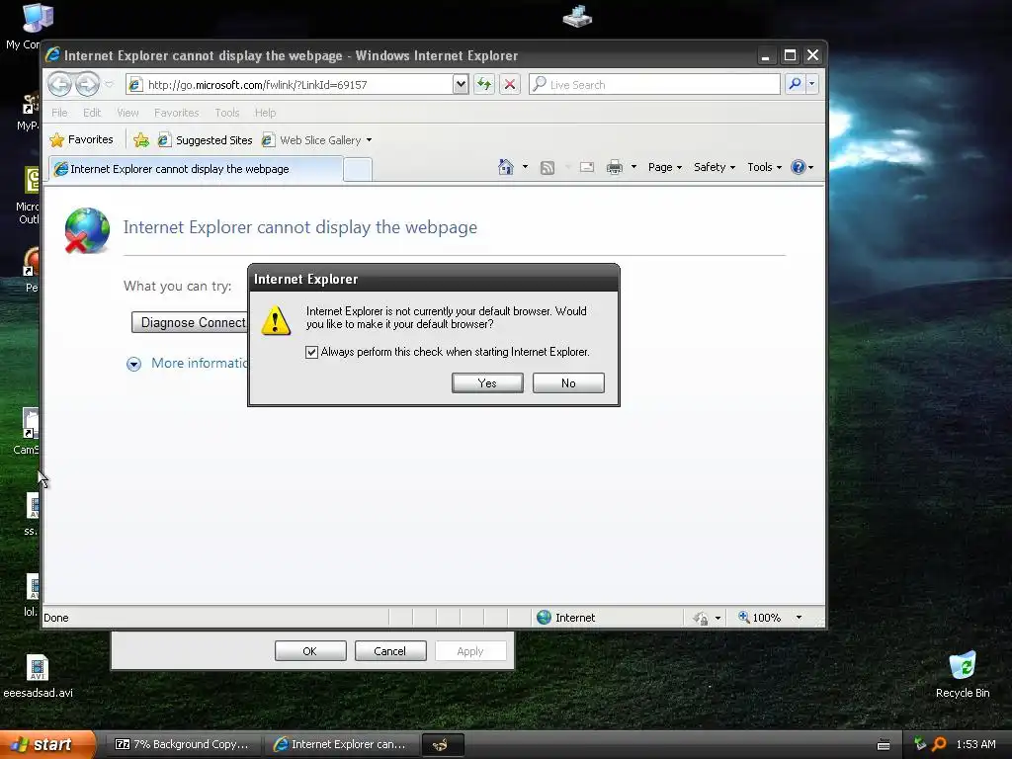Click the Live Search magnifier button
Image resolution: width=1012 pixels, height=759 pixels.
point(796,84)
